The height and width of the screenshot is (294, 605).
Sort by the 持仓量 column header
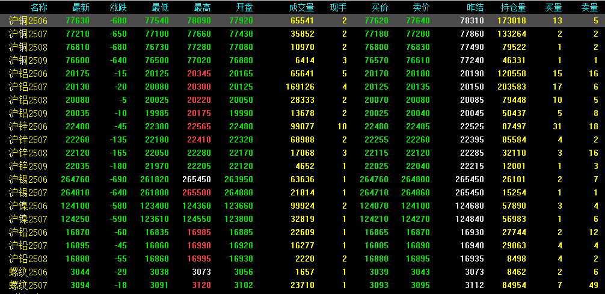point(514,7)
